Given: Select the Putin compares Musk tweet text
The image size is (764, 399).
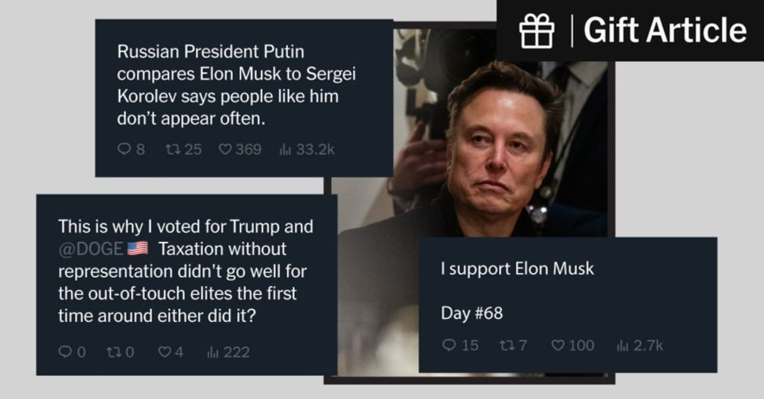Looking at the screenshot, I should (x=237, y=85).
